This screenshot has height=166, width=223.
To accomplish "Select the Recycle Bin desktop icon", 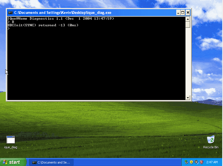I will click(x=211, y=142).
